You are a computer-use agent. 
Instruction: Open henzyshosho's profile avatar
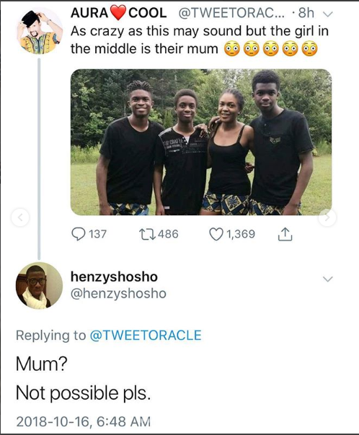(39, 285)
